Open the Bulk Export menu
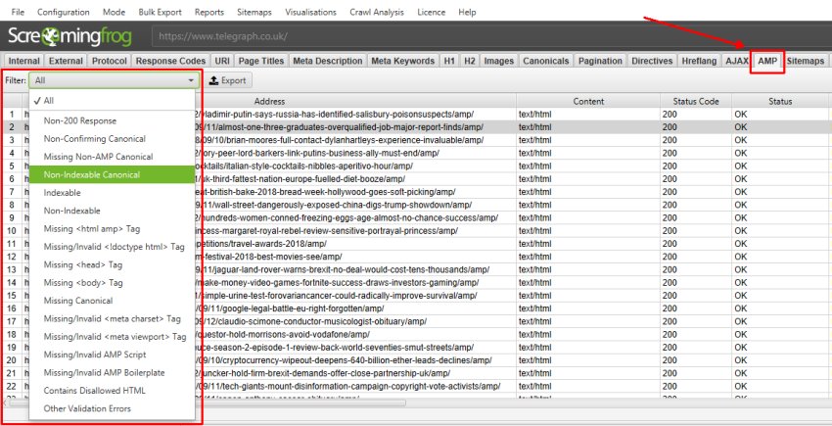The width and height of the screenshot is (832, 426). pos(160,12)
